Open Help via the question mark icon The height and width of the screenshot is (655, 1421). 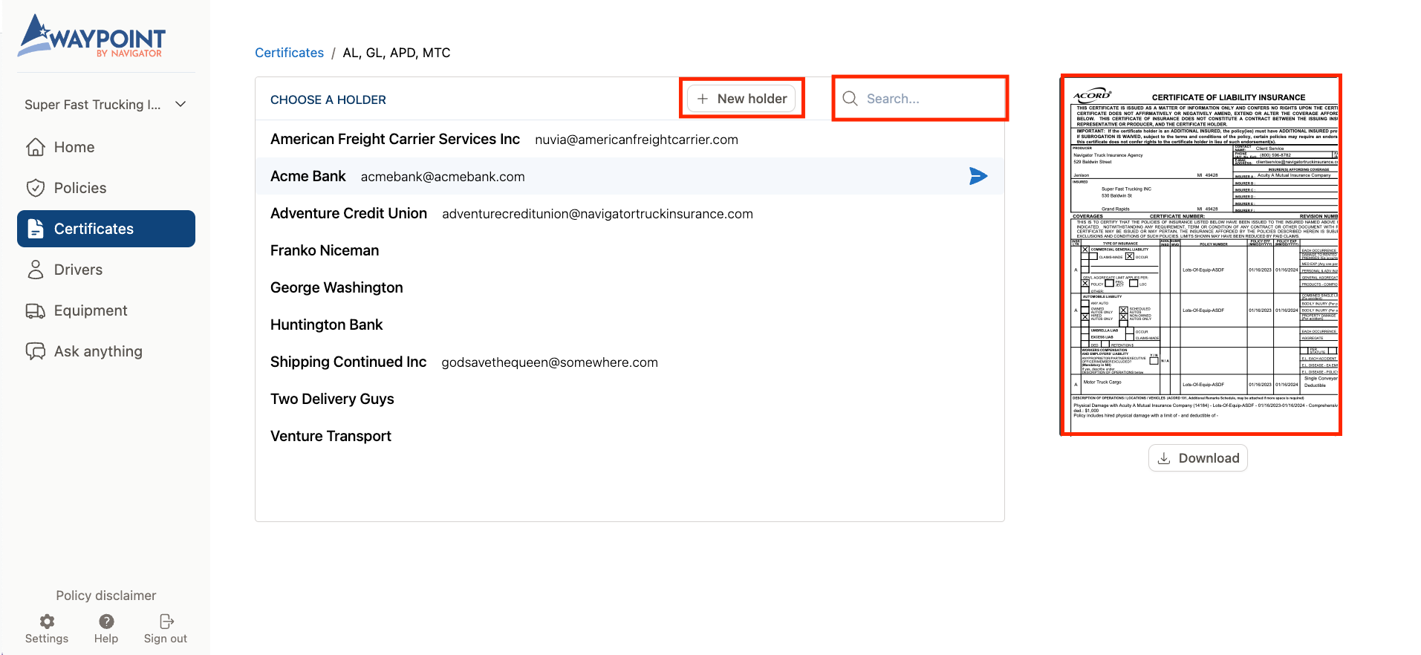point(106,622)
